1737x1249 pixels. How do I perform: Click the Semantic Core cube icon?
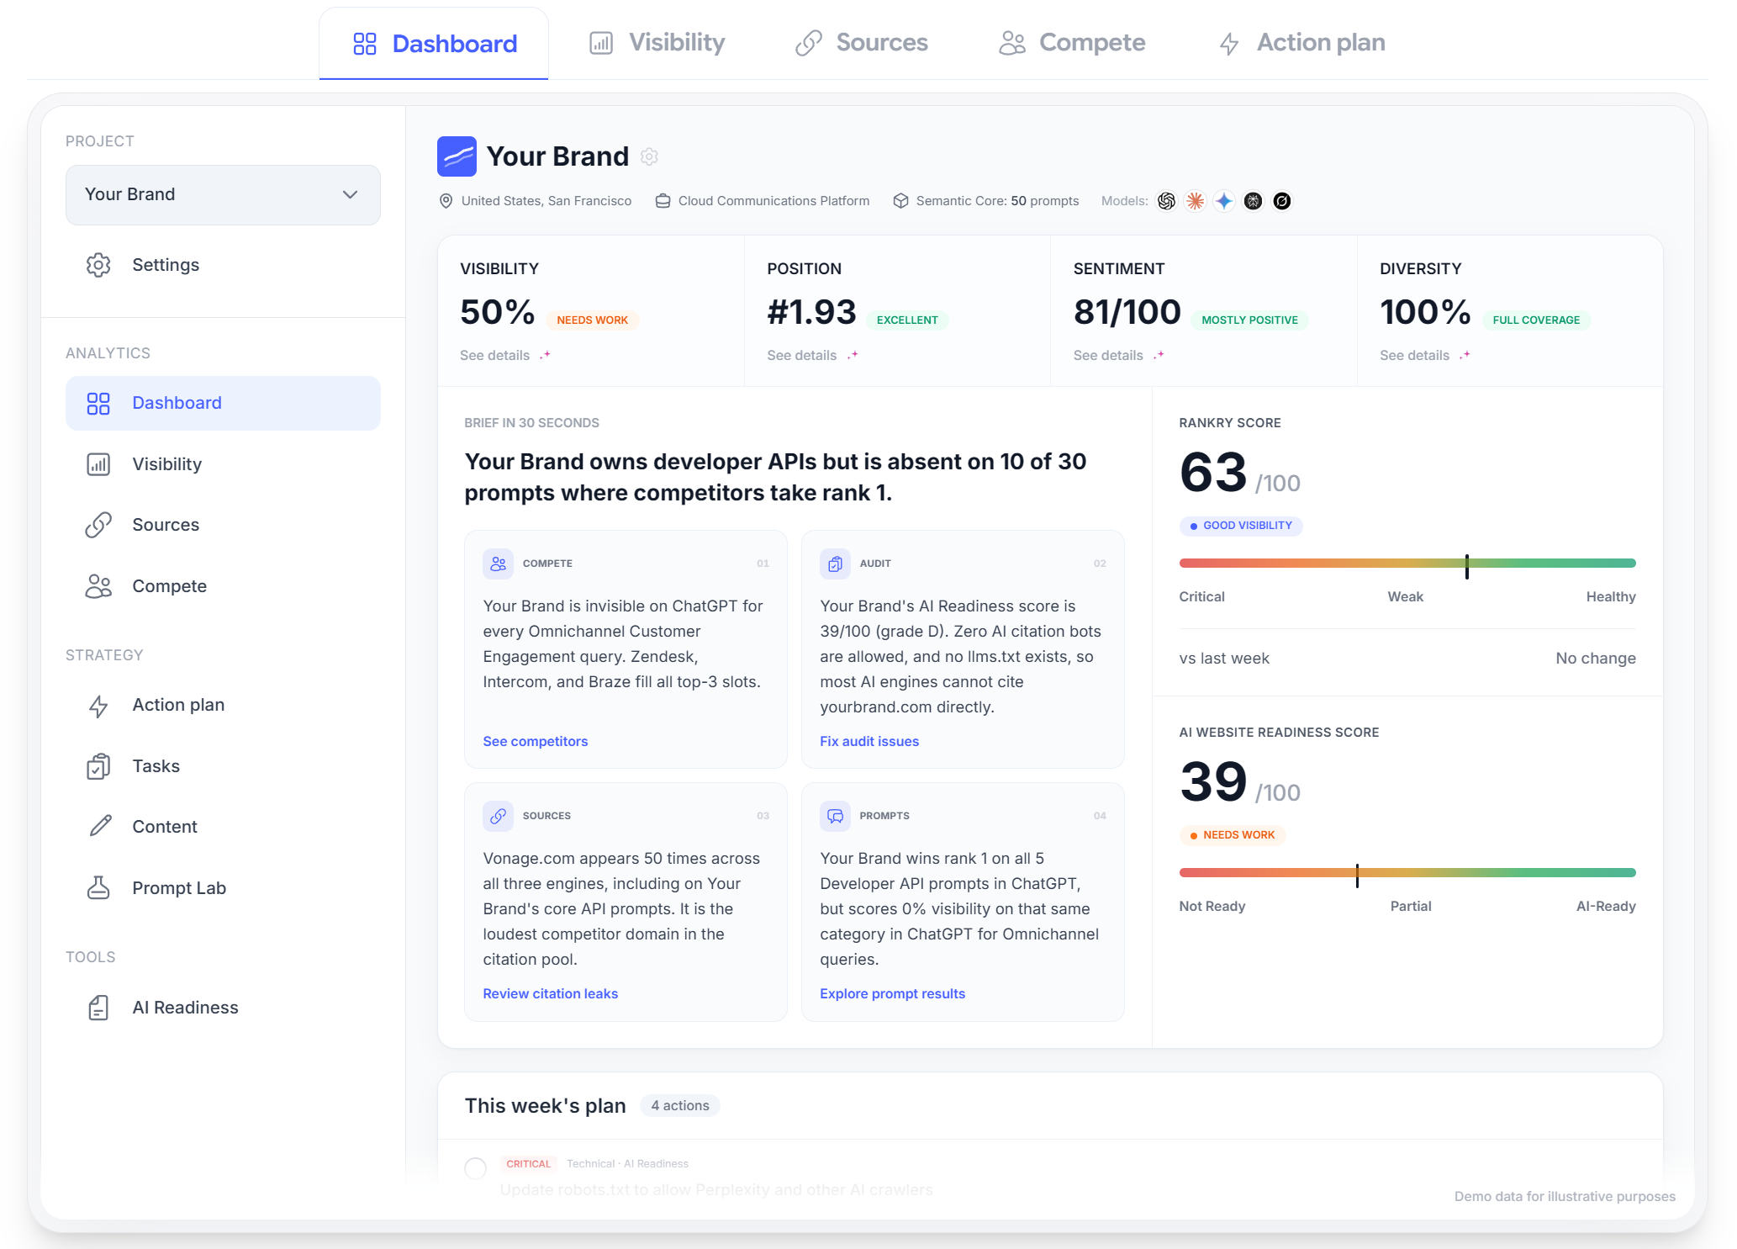[900, 201]
